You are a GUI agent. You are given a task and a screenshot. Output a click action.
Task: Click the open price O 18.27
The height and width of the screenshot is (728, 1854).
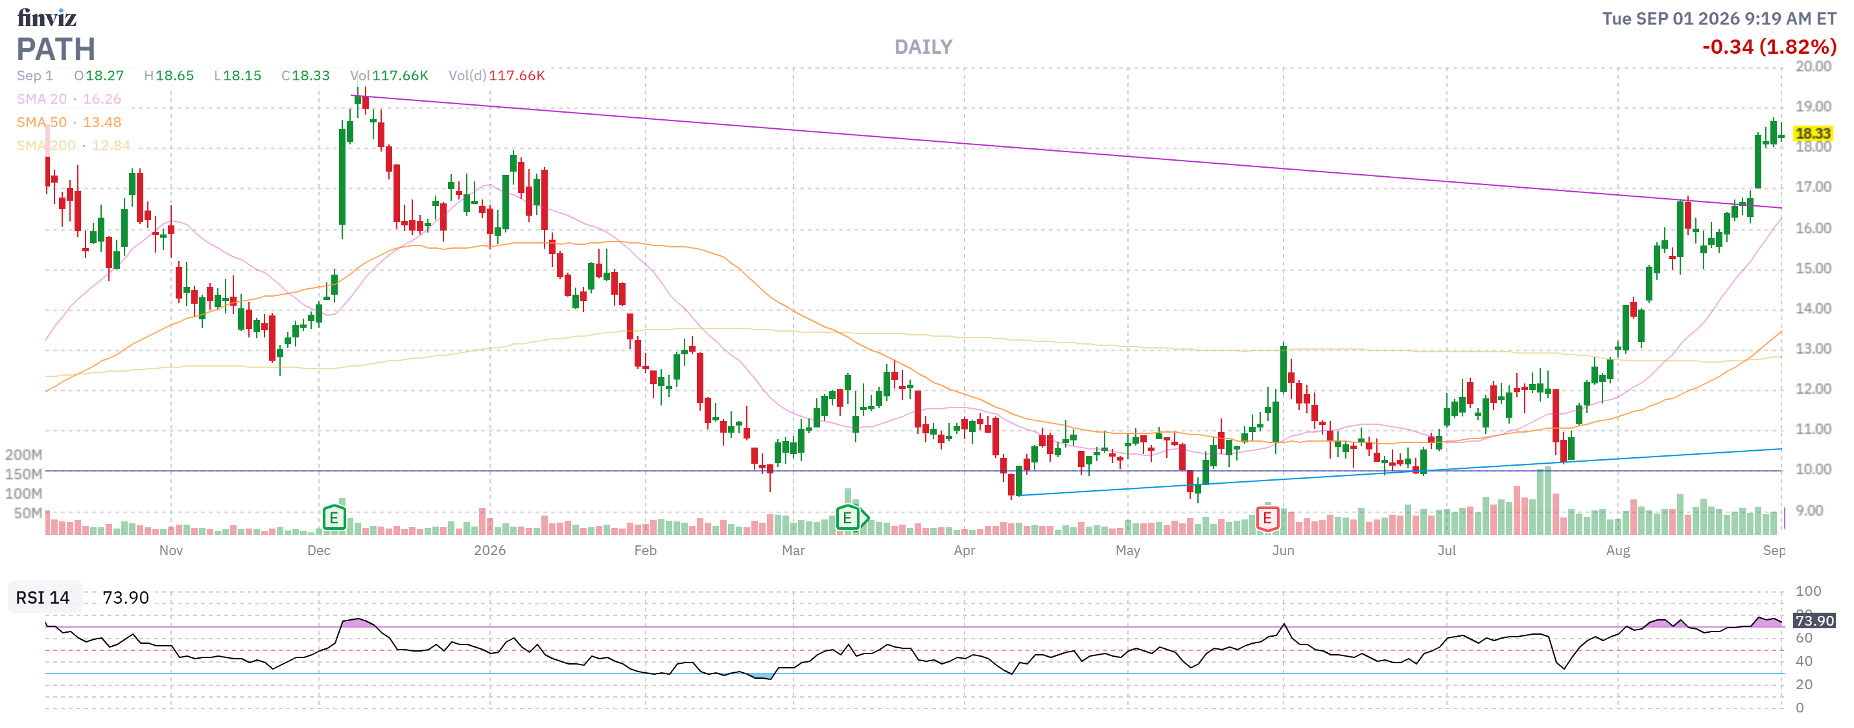(x=99, y=76)
